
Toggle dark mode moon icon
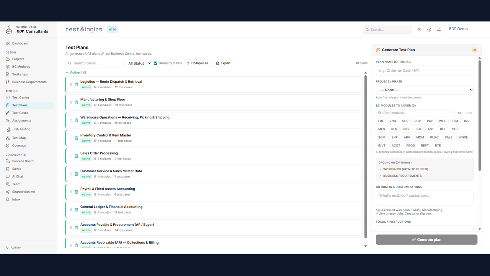point(420,30)
